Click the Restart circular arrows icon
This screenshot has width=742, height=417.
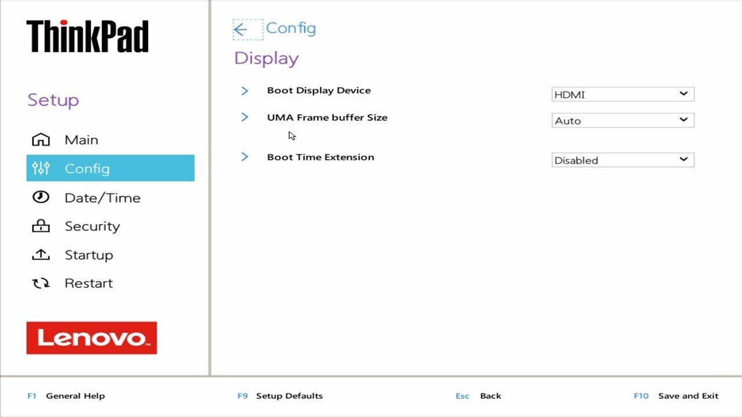tap(41, 283)
